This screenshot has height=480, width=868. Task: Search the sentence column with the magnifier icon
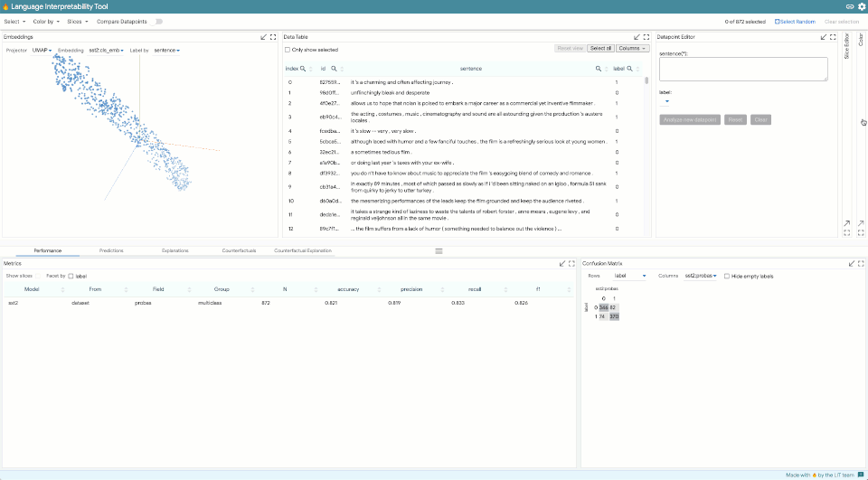(599, 69)
